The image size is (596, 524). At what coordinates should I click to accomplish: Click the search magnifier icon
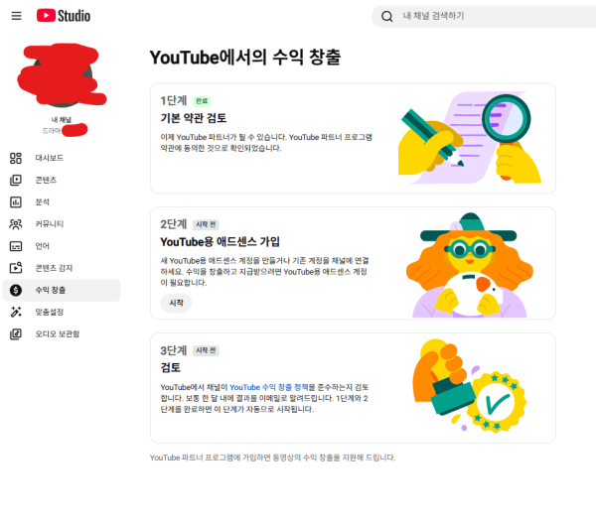(x=387, y=16)
